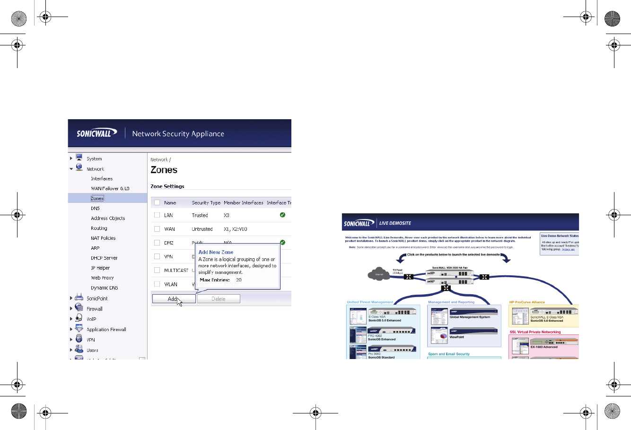
Task: Expand the SonicPoint tree node arrow
Action: (x=71, y=298)
